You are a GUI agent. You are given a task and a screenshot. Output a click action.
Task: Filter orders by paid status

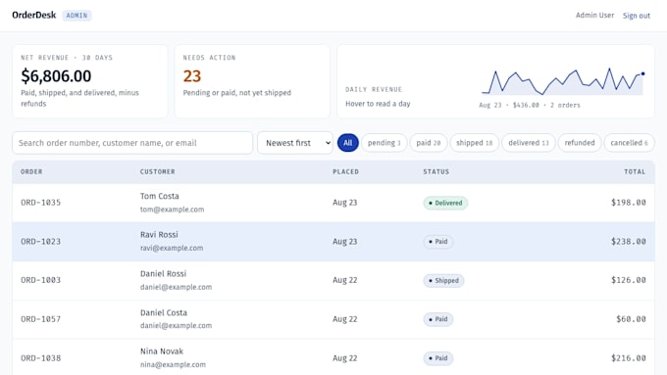point(429,143)
